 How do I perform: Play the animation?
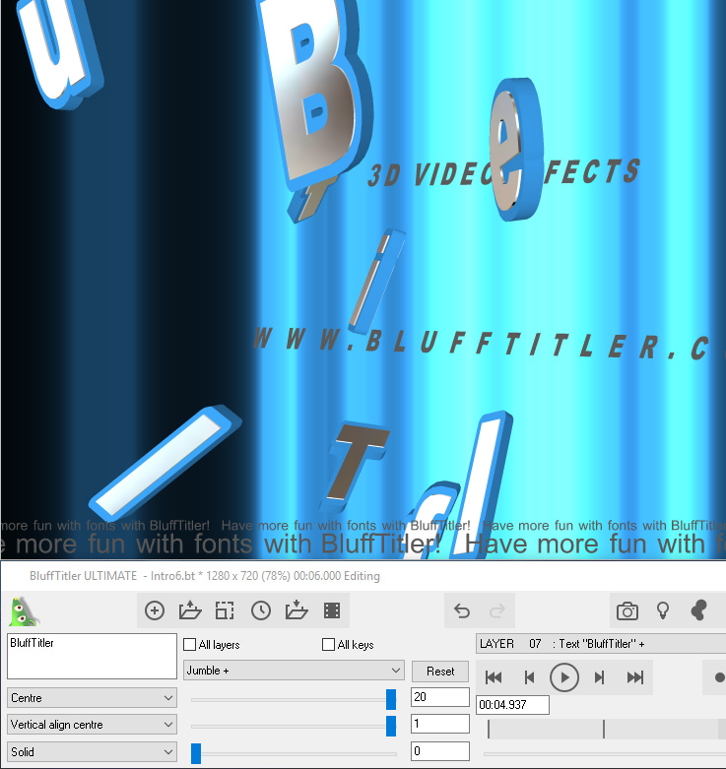564,677
